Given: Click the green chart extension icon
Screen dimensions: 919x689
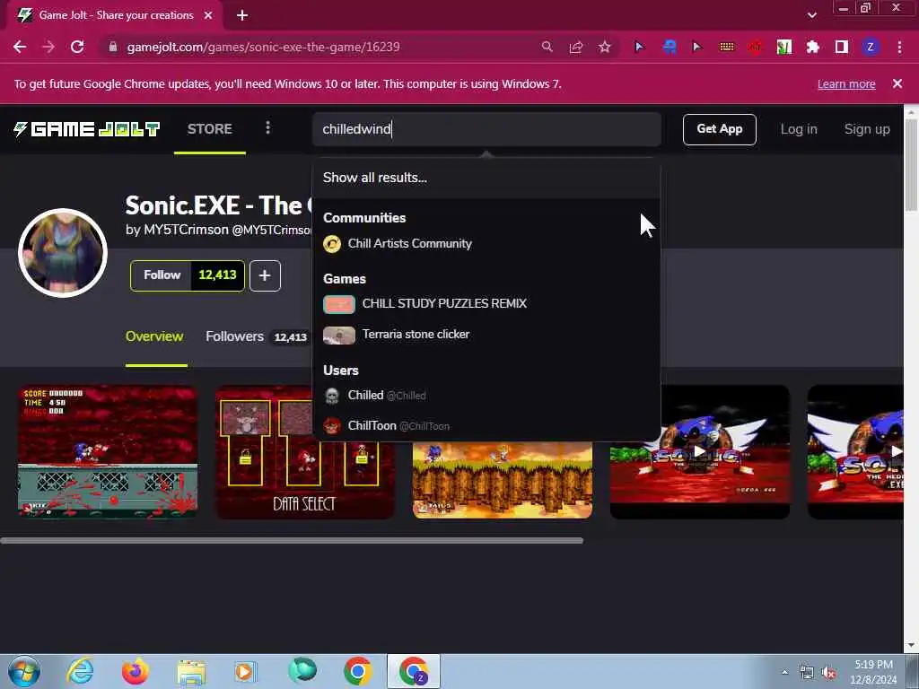Looking at the screenshot, I should [784, 47].
